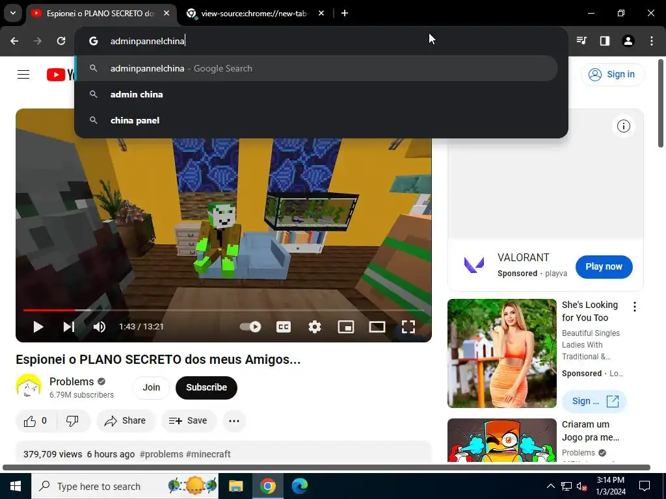Open the YouTube hamburger guide menu
Screen dimensions: 666x499
23,75
